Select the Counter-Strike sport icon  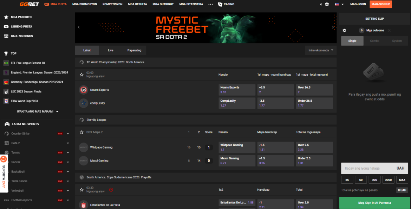pyautogui.click(x=7, y=134)
